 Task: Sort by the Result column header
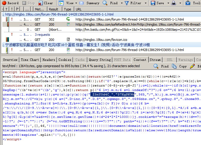pyautogui.click(x=53, y=9)
